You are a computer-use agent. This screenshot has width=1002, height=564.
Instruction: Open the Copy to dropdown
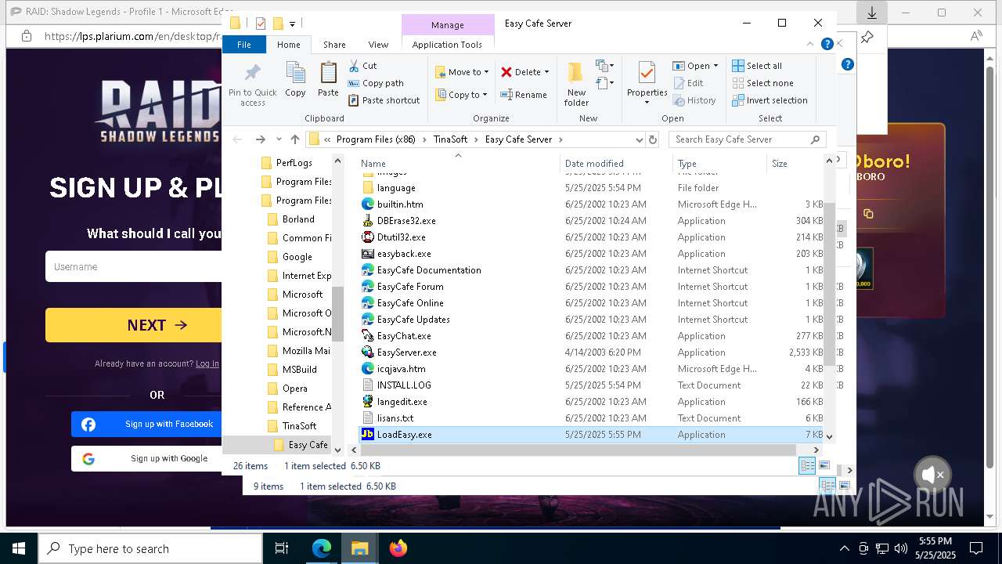point(462,95)
